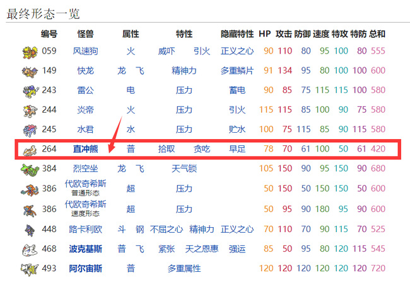Open the 水君 link
Screen dimensions: 410x285
[85, 129]
